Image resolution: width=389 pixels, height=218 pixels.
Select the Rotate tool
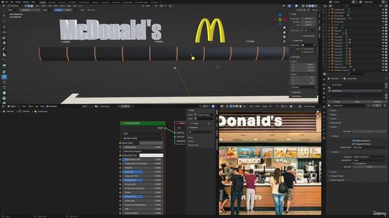point(4,32)
